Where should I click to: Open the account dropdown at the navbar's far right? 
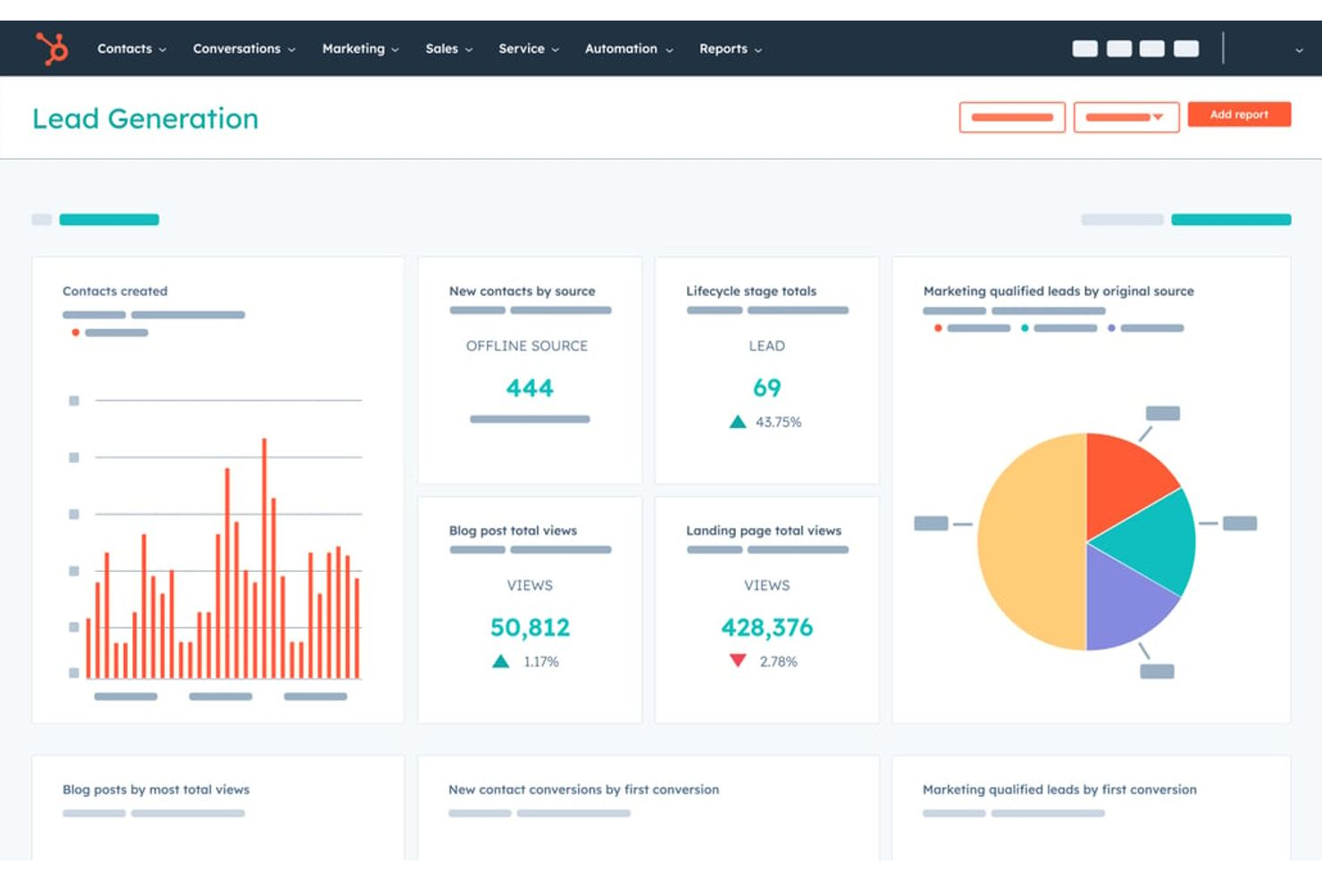pyautogui.click(x=1298, y=51)
